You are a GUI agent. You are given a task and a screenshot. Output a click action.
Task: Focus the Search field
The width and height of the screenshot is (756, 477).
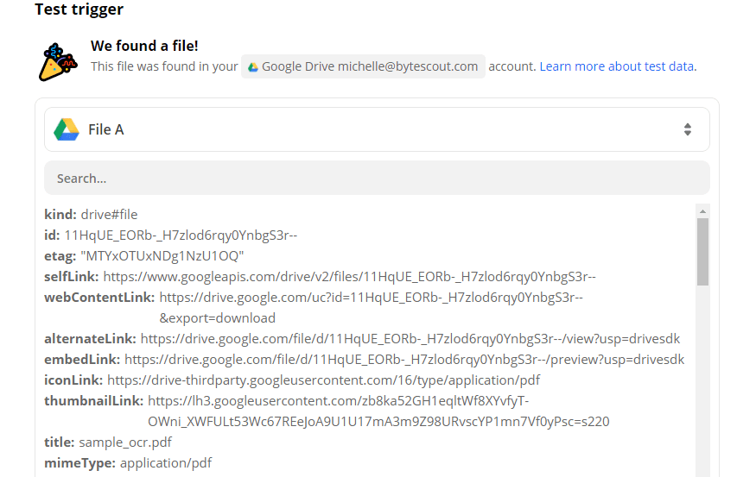pos(377,179)
